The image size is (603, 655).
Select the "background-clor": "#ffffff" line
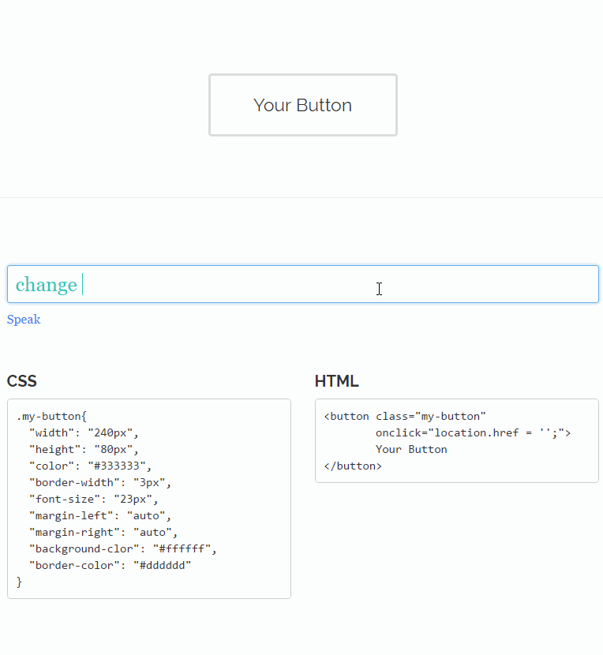coord(122,548)
